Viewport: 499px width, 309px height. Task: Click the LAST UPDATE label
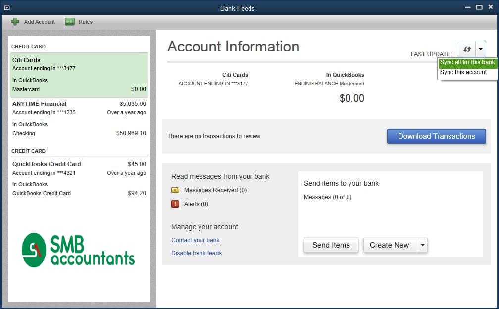431,54
